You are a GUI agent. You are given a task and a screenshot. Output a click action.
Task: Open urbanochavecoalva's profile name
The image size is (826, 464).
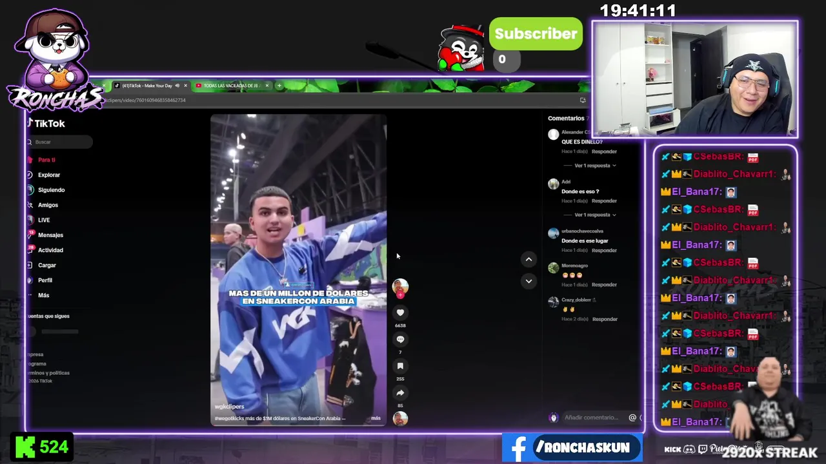click(582, 231)
